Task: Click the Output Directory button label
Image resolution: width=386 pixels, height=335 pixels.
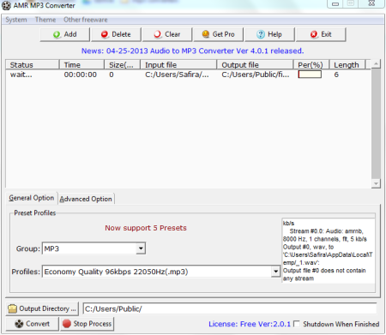Action: pyautogui.click(x=47, y=308)
